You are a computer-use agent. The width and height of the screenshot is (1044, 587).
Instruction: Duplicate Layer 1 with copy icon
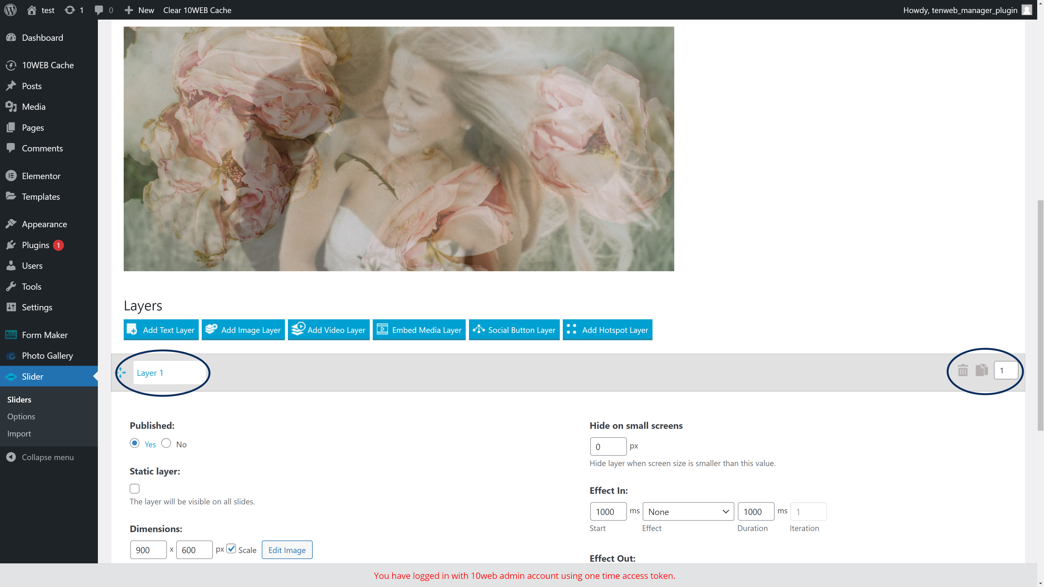[x=981, y=370]
